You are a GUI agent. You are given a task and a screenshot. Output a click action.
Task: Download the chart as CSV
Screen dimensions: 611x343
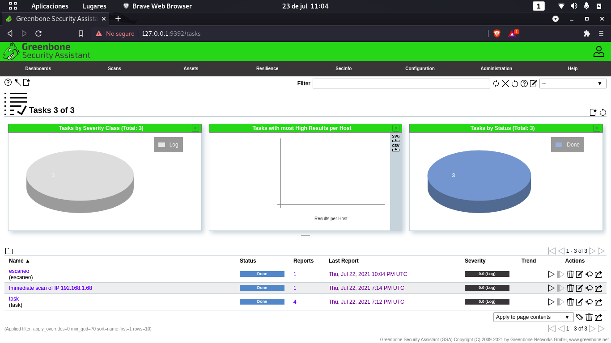[x=396, y=147]
